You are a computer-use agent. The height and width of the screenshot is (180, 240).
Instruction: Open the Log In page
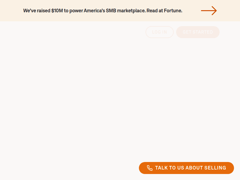coord(160,32)
